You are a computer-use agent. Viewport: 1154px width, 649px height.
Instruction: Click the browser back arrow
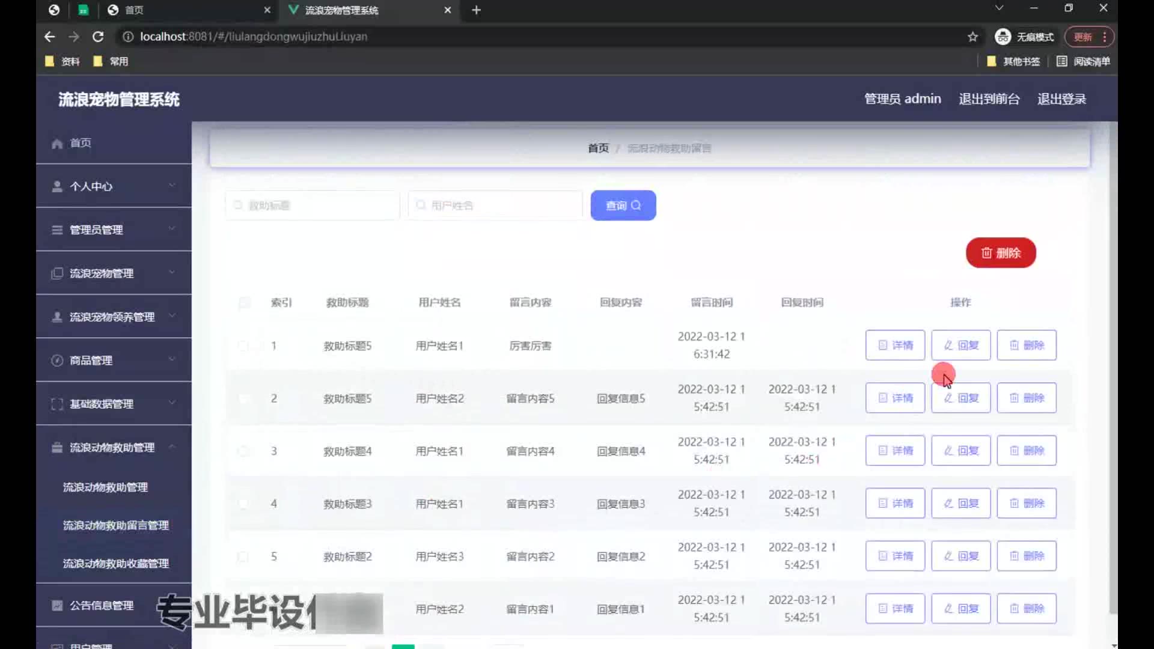click(x=50, y=37)
